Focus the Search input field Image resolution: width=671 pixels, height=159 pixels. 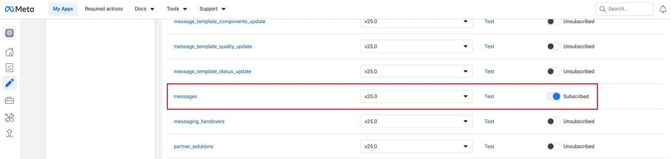624,9
